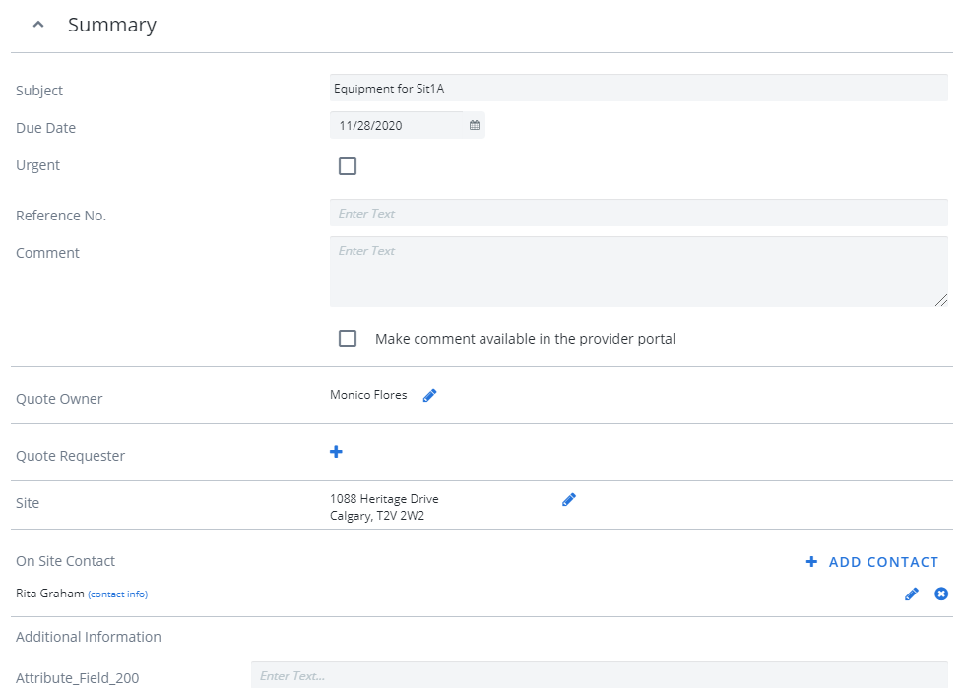Grab the Comment box resize handle
965x688 pixels.
tap(941, 300)
